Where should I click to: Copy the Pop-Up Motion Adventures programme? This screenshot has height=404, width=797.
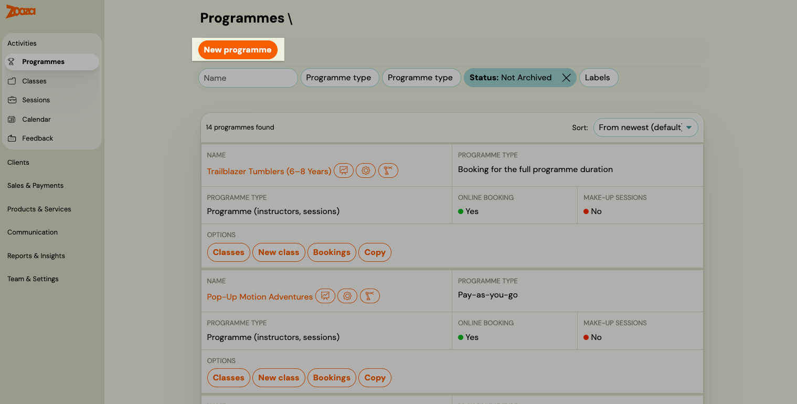pyautogui.click(x=375, y=378)
